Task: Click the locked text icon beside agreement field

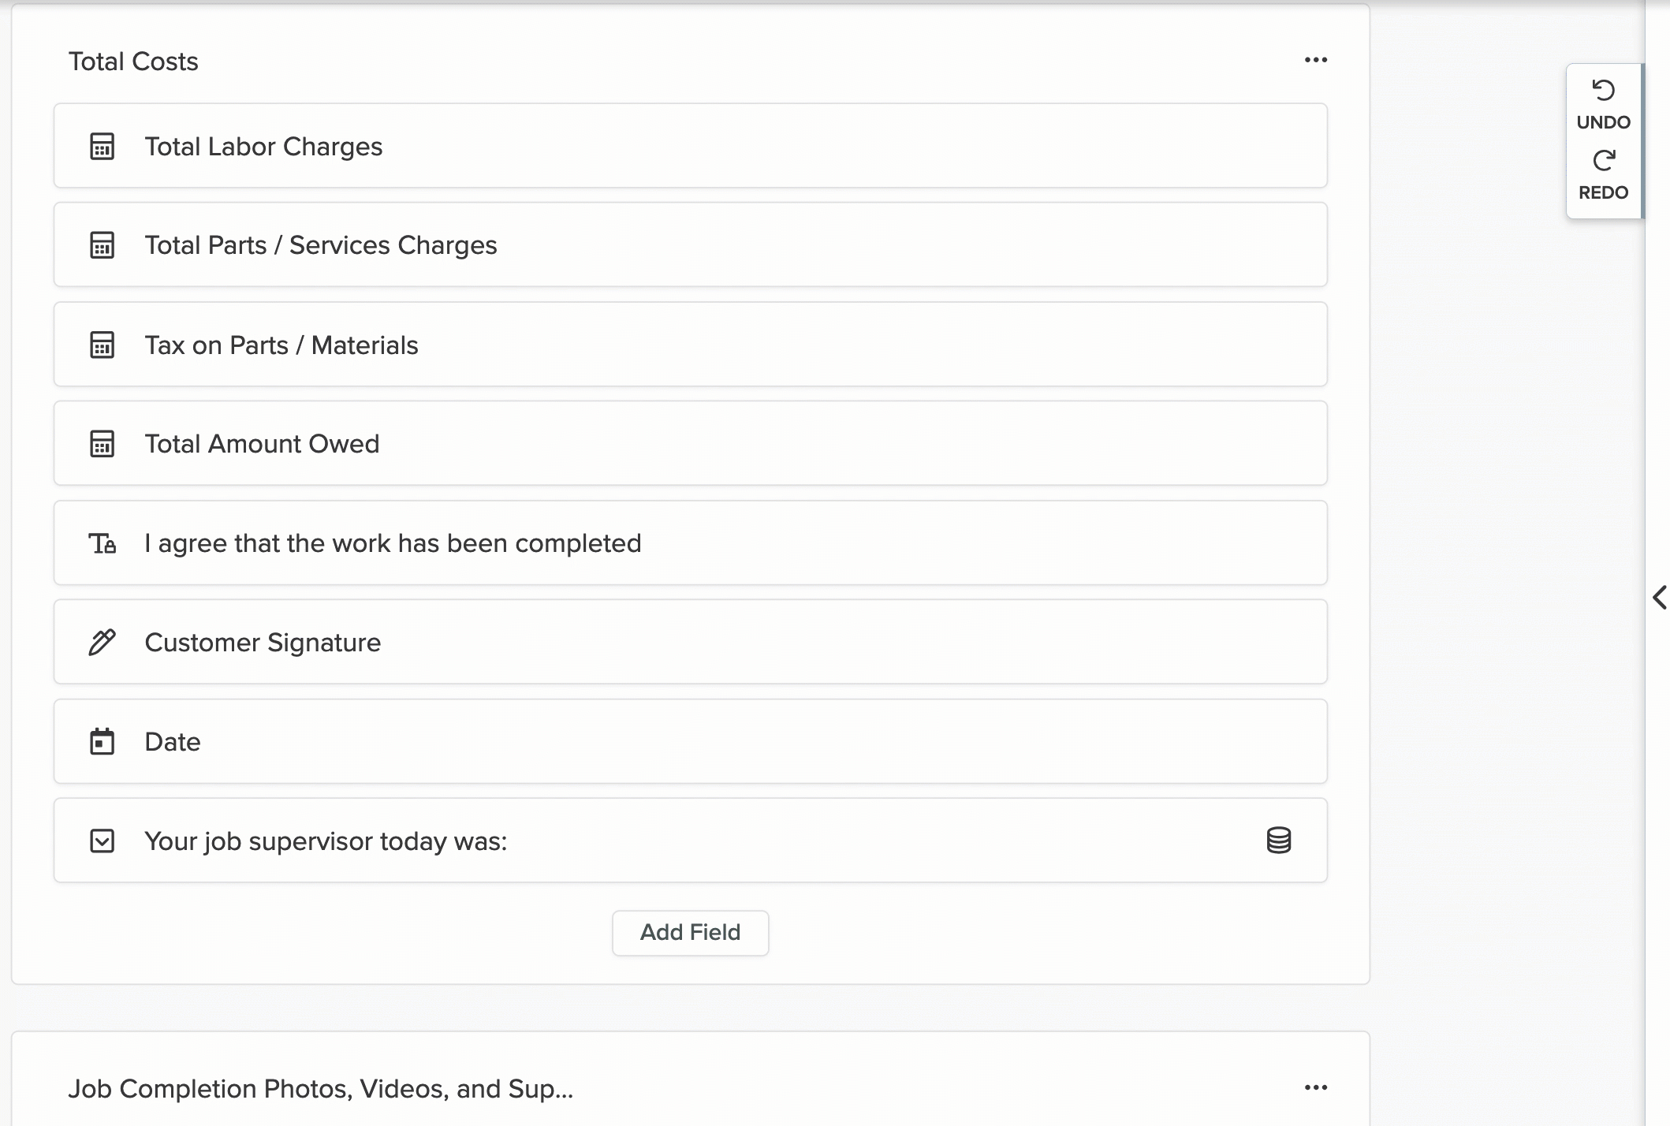Action: (x=103, y=543)
